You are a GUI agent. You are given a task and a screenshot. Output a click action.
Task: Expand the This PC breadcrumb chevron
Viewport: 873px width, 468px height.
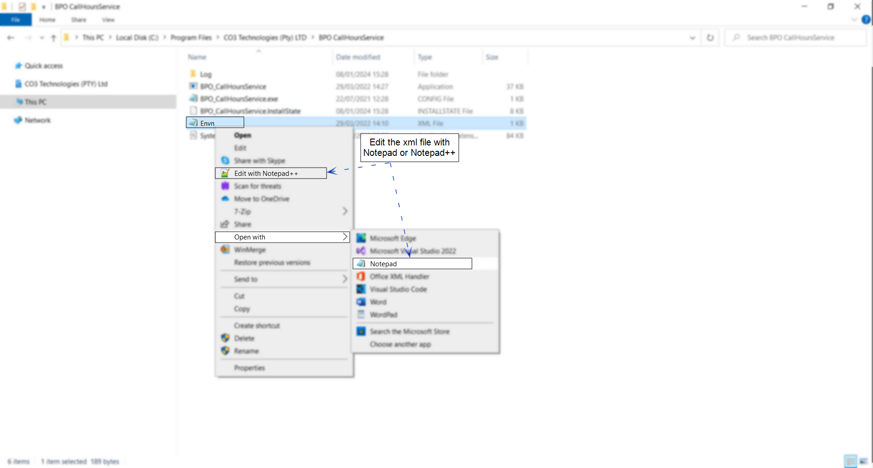pos(110,37)
